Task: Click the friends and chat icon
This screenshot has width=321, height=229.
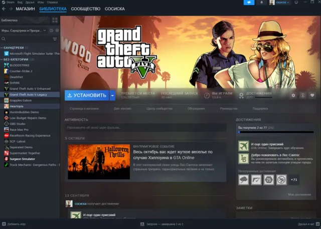Action: 317,224
